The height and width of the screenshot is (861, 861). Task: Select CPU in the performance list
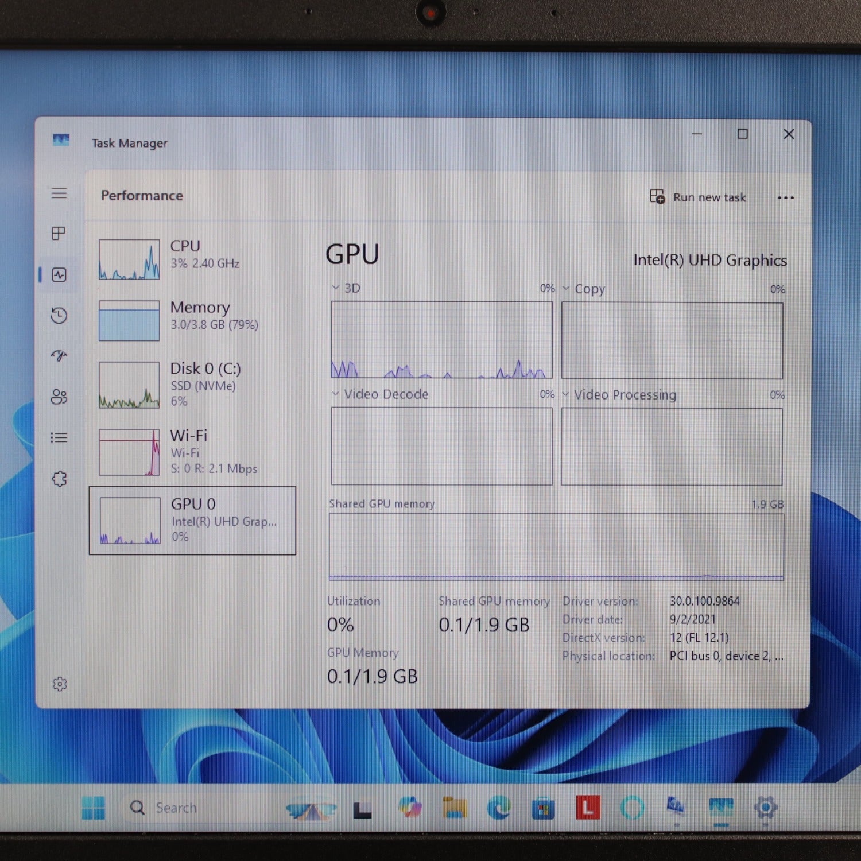192,259
